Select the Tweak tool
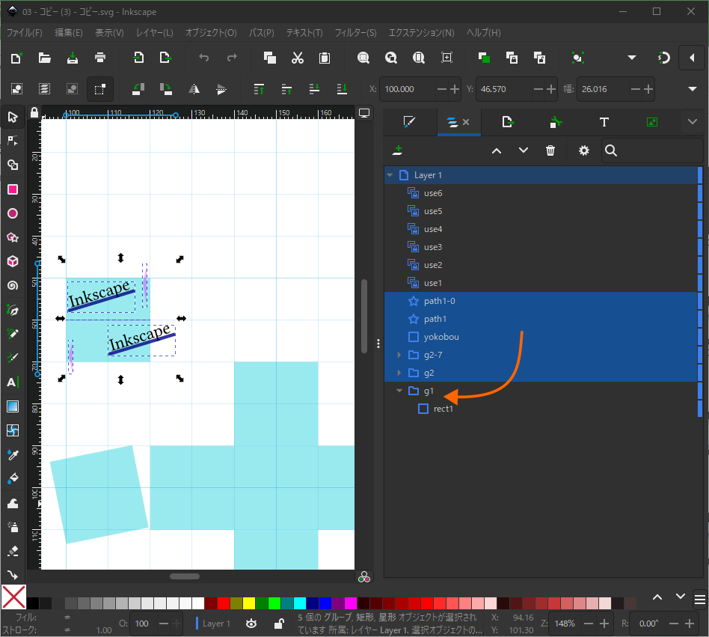The height and width of the screenshot is (637, 709). click(x=13, y=503)
